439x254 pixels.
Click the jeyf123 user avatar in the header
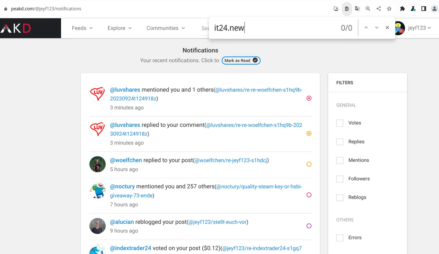[x=400, y=28]
